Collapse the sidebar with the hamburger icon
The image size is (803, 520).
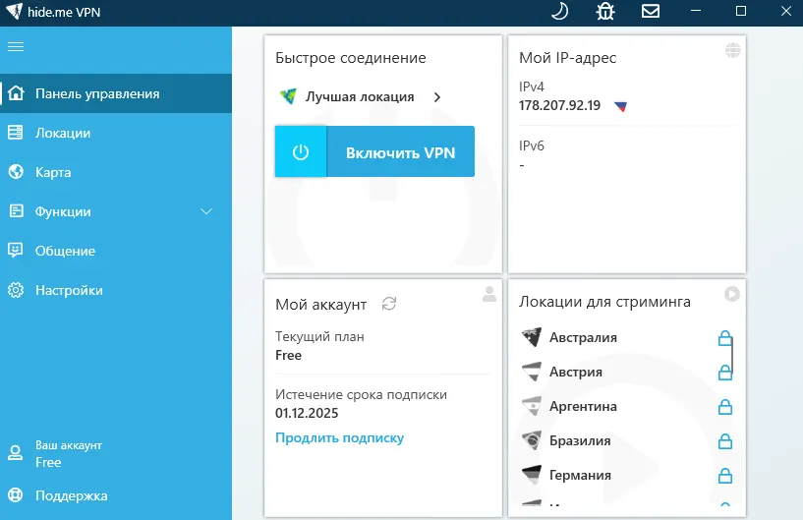point(16,47)
